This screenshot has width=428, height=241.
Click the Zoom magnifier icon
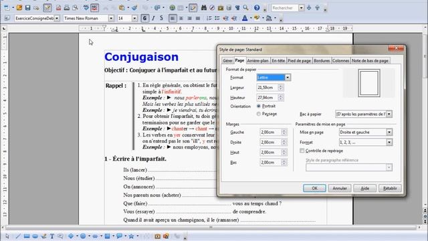(245, 7)
